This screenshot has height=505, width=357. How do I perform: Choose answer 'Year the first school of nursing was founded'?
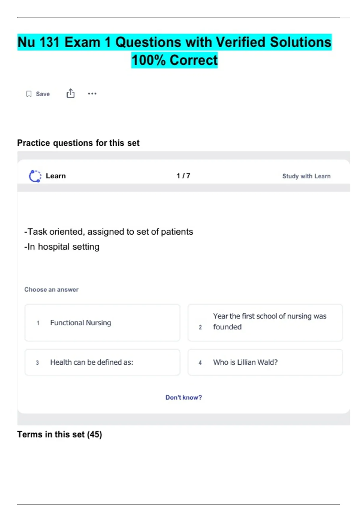(265, 323)
